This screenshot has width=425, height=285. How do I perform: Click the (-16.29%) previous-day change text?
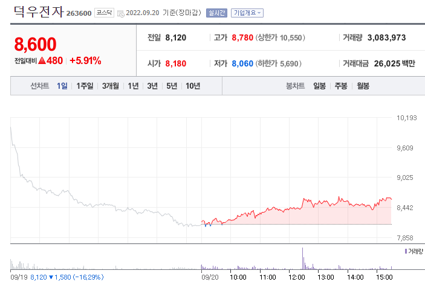(x=88, y=277)
